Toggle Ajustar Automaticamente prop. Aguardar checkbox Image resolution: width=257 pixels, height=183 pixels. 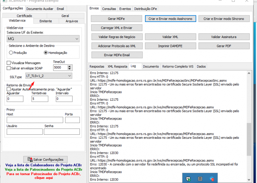click(9, 89)
